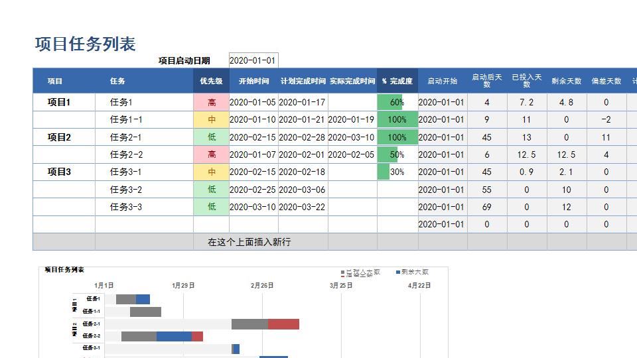This screenshot has width=637, height=358.
Task: Select the green 低 priority cell of 任务2-1
Action: pyautogui.click(x=211, y=137)
